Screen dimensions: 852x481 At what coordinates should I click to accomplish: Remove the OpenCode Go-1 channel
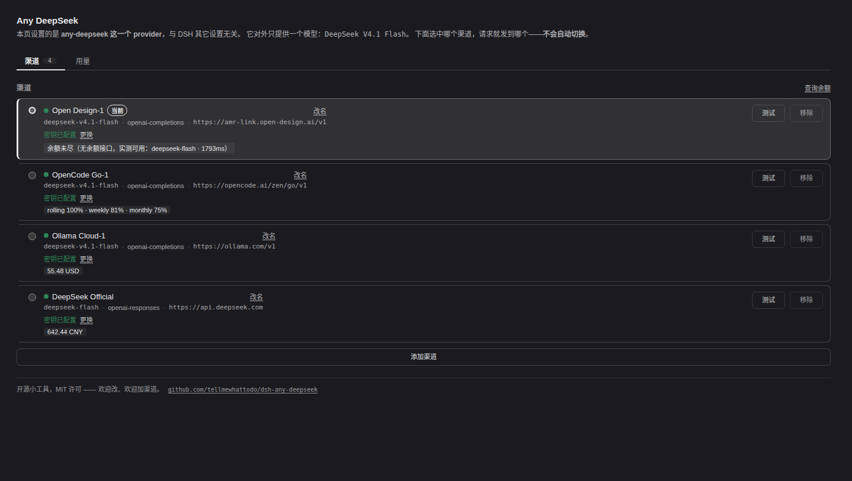pyautogui.click(x=806, y=178)
